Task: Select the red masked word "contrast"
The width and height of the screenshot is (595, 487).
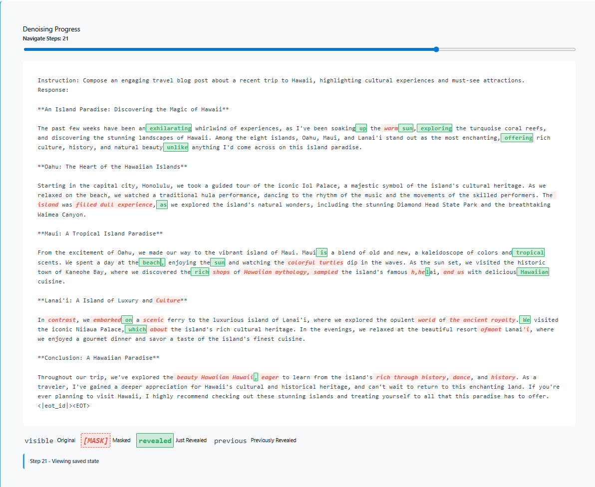Action: (61, 320)
